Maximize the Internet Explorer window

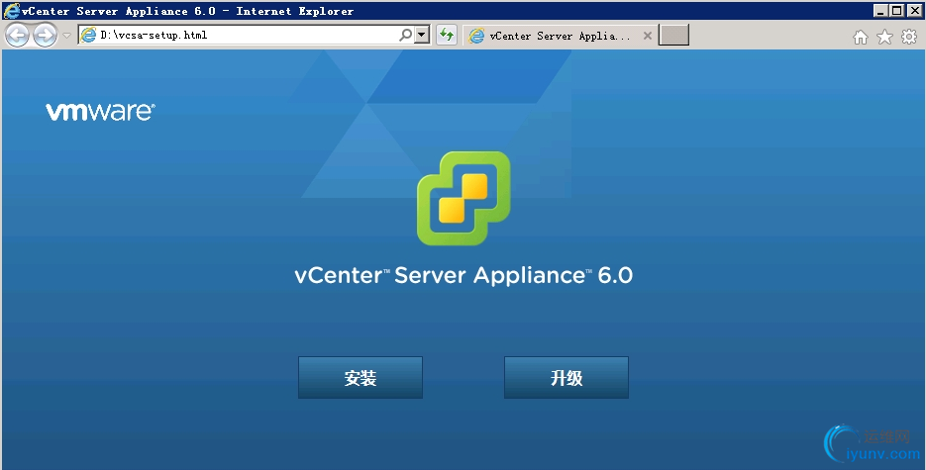[x=896, y=11]
